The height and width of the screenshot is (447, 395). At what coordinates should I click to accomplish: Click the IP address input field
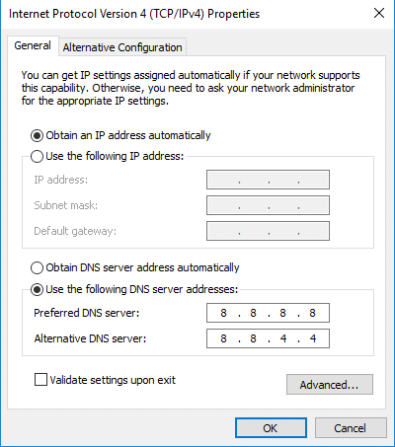(268, 180)
